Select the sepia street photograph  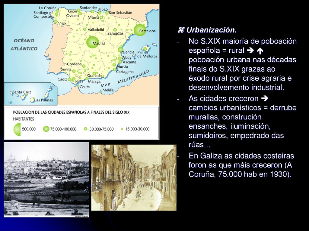point(134,177)
